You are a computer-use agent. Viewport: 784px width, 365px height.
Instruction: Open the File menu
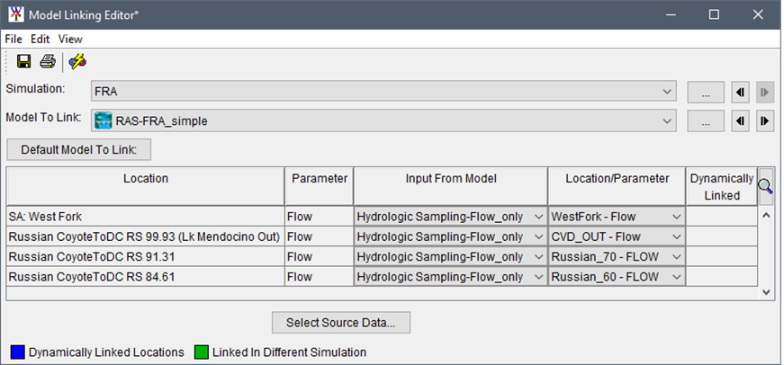pos(14,40)
